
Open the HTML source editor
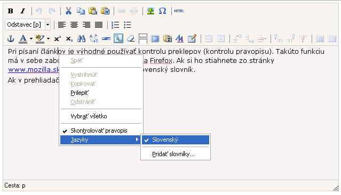coord(179,11)
